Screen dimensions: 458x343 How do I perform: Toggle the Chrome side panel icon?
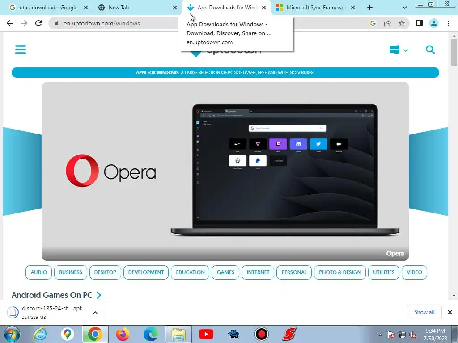pos(420,23)
